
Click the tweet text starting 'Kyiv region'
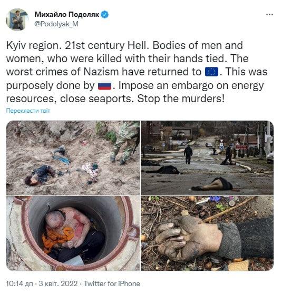[x=137, y=72]
